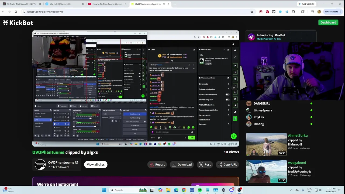Switch to the Taylor Mathis on X tab
The image size is (345, 194).
coord(21,4)
